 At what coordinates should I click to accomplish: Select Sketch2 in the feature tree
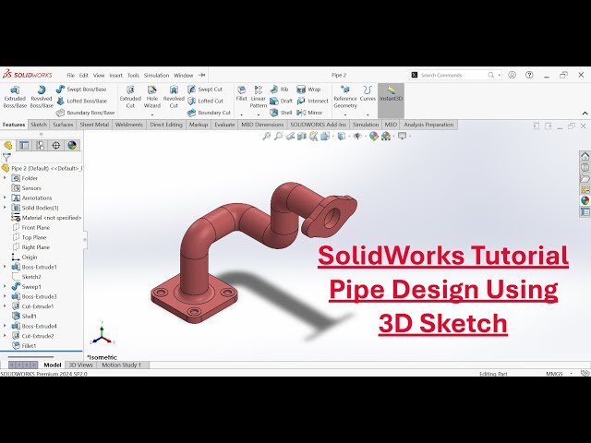(27, 277)
